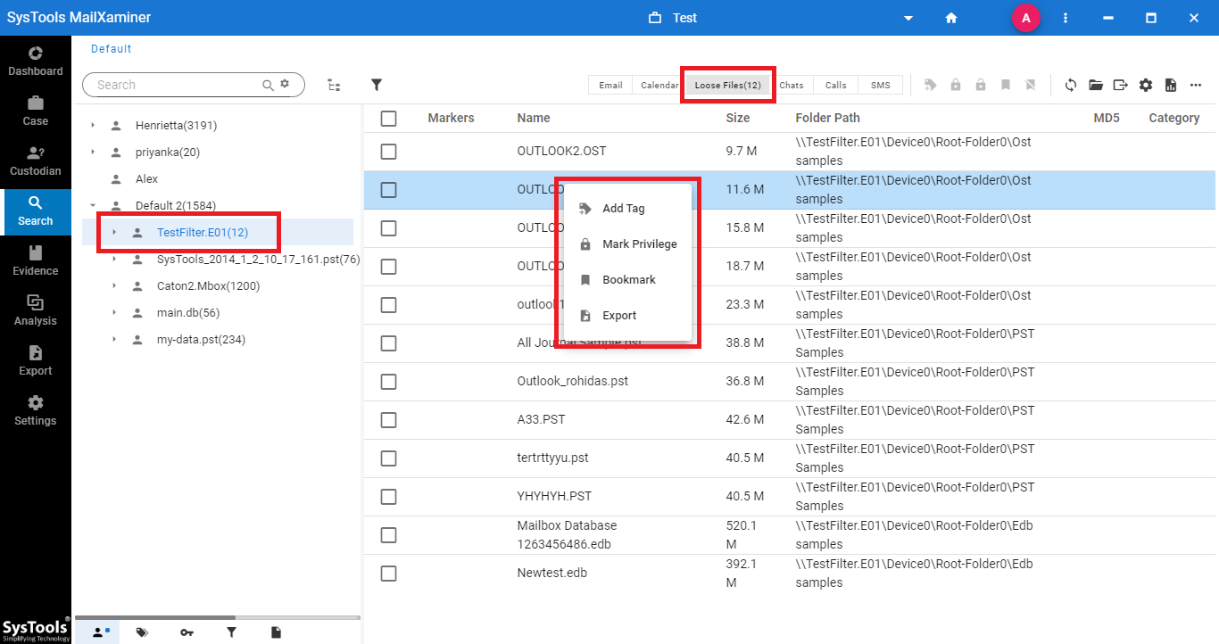
Task: Switch to the tags bottom tab icon
Action: tap(142, 632)
